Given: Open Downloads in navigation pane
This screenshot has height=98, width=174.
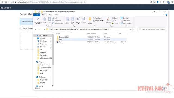Looking at the screenshot, I should 43,41.
